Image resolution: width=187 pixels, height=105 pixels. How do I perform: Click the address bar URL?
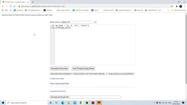coord(48,6)
